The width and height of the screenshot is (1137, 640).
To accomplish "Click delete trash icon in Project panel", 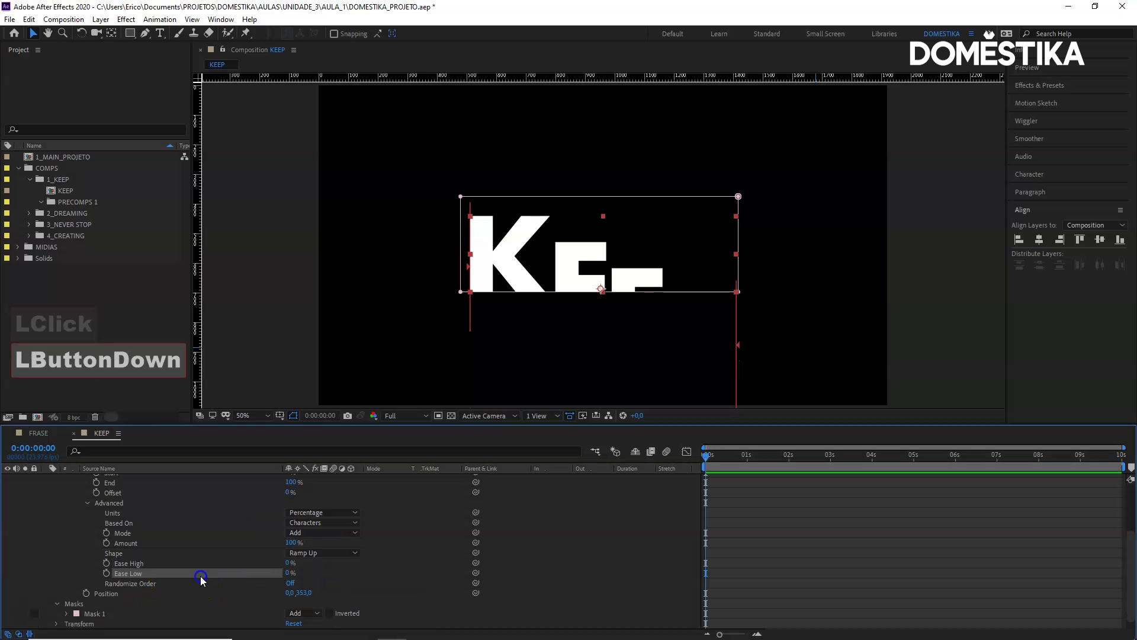I will [x=95, y=417].
